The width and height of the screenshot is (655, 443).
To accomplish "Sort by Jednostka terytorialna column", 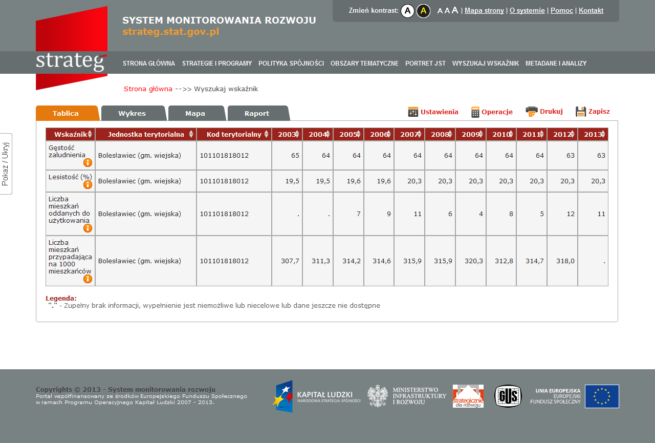I will coord(146,134).
